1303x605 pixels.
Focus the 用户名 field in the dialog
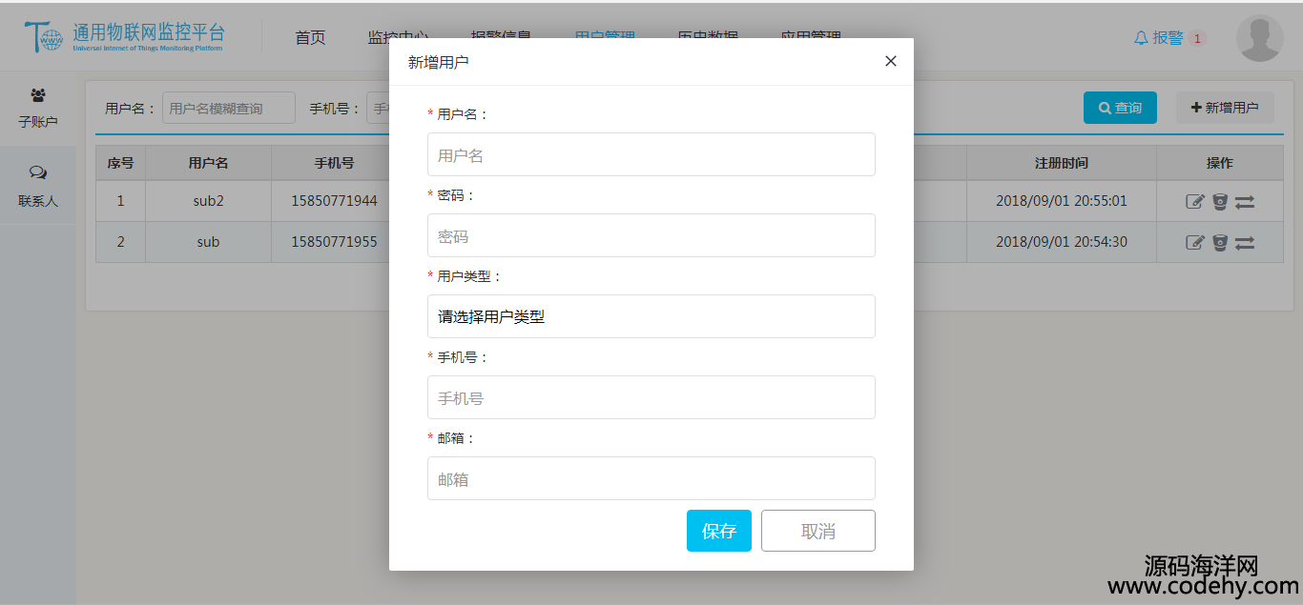pyautogui.click(x=651, y=154)
